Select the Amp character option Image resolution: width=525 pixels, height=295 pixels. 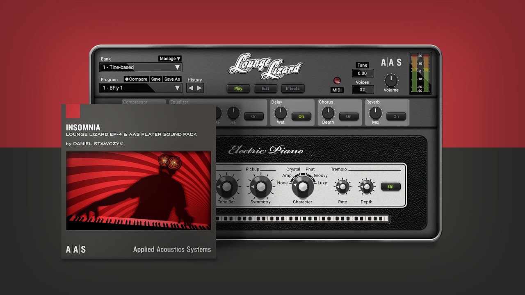287,175
